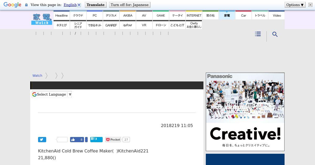Click the Watch breadcrumb link
The image size is (315, 165).
pos(37,76)
